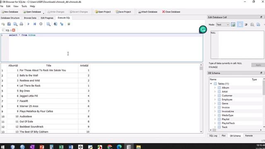Click the Title column header
The image size is (265, 149).
pos(49,65)
